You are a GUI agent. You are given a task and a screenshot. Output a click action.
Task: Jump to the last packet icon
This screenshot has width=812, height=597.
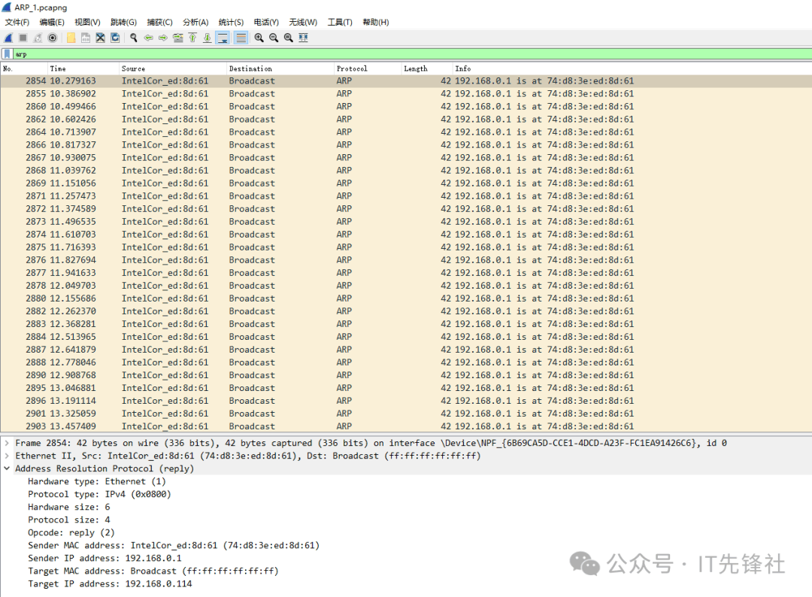coord(207,38)
